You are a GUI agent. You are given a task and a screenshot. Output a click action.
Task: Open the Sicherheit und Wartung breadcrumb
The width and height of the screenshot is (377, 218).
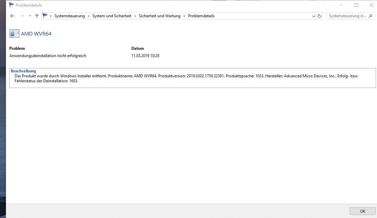(160, 16)
